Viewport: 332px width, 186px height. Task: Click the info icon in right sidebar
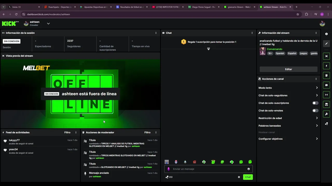tap(326, 34)
